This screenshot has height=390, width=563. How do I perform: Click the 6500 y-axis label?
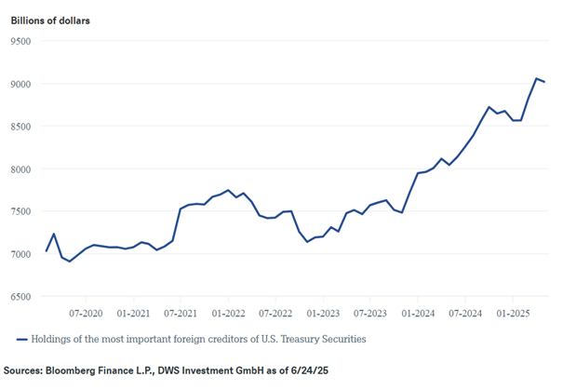[20, 297]
